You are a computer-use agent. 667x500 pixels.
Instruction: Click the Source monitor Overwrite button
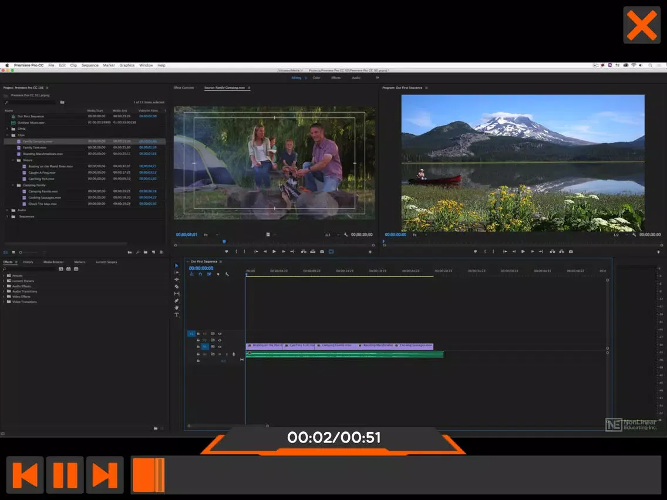[x=312, y=251]
